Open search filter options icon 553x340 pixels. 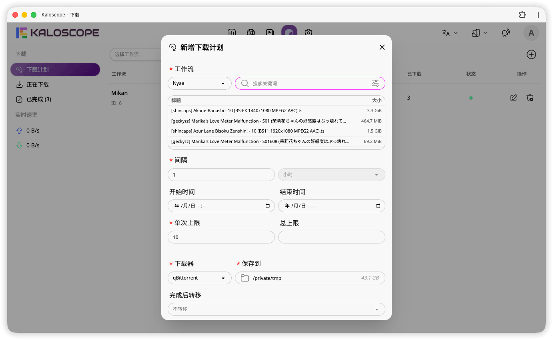(375, 83)
